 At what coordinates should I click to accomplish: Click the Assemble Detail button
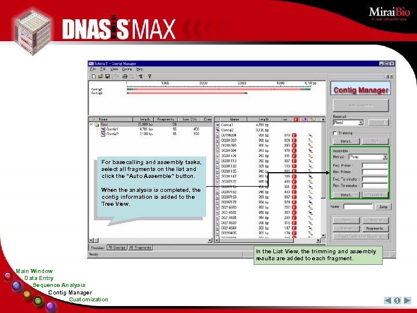346,195
